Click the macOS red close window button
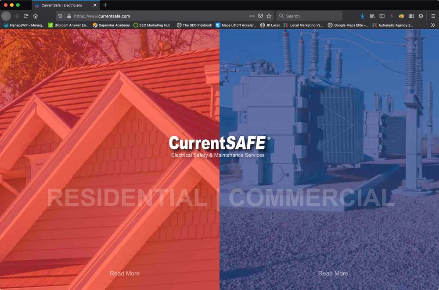Screen dimensions: 439x290 tap(6, 5)
